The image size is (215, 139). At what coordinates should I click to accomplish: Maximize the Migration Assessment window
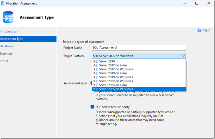click(x=196, y=3)
